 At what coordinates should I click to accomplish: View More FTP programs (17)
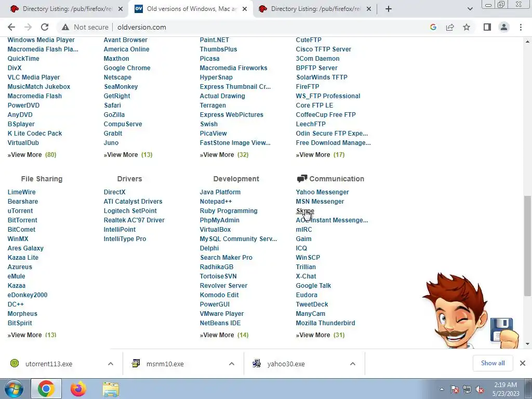pyautogui.click(x=320, y=155)
